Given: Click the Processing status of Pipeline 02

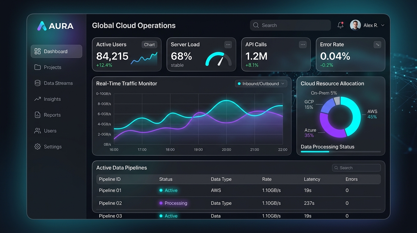Looking at the screenshot, I should point(173,203).
